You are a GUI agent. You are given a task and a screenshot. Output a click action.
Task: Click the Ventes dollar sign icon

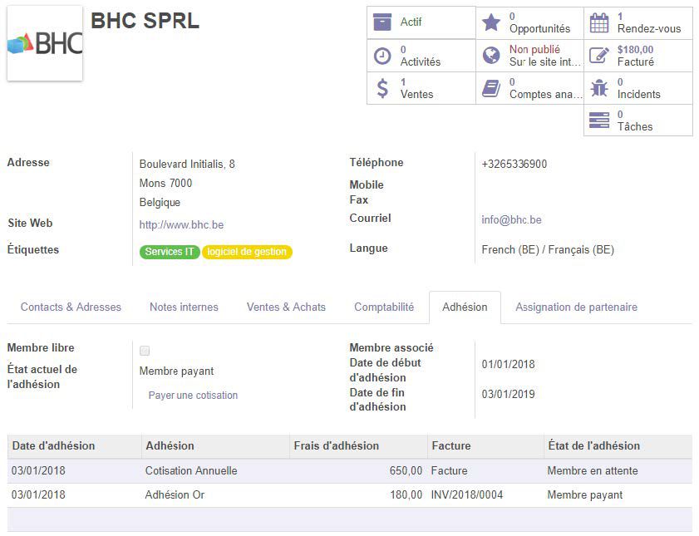(382, 88)
